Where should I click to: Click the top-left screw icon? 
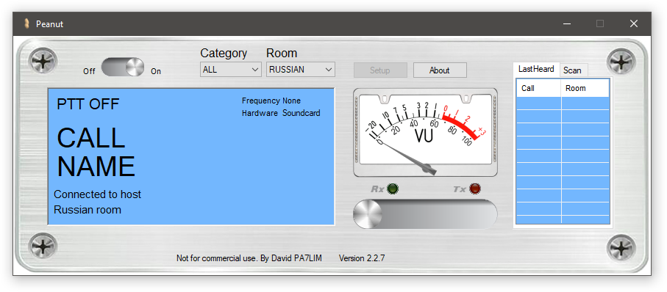pos(43,62)
